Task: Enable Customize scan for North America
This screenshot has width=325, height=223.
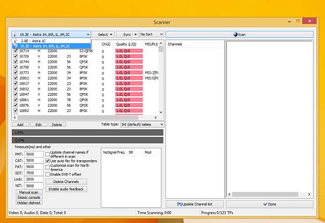Action: [48, 167]
